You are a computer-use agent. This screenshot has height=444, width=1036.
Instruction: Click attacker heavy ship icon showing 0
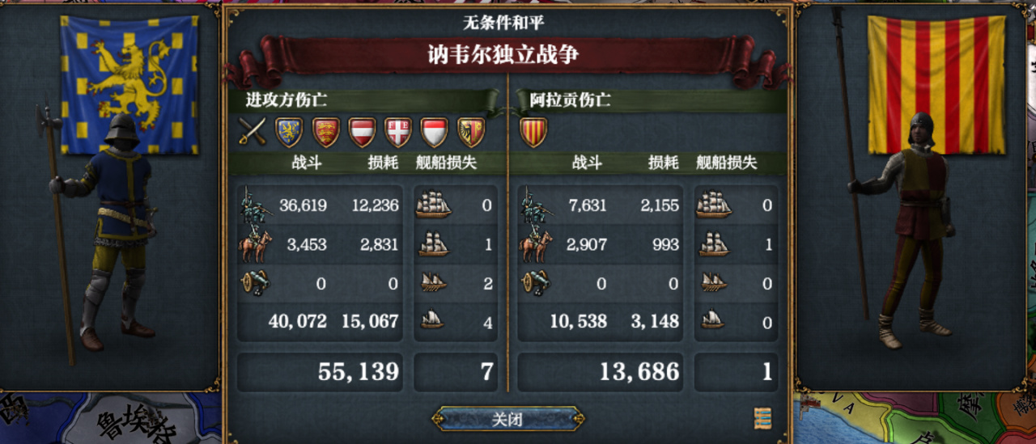tap(433, 205)
